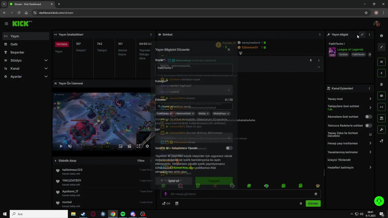The image size is (388, 218).
Task: Toggle Yalnızca ifadelerle sohbet switch
Action: [368, 125]
